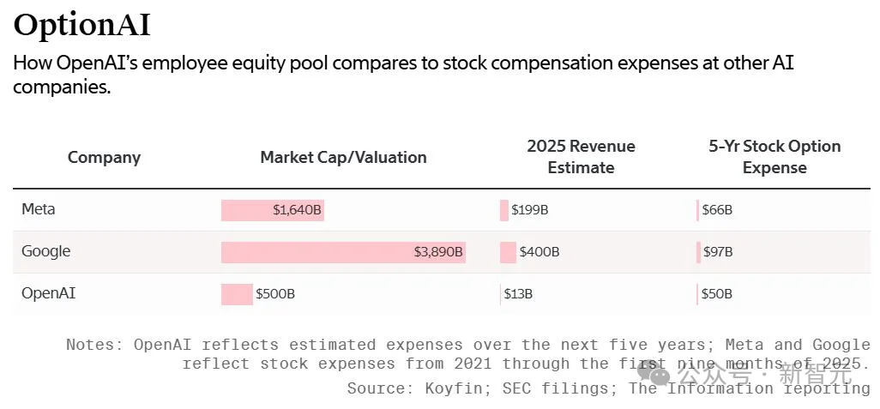Screen dimensions: 880x409
Task: Click the Market Cap/Valuation column header
Action: click(343, 157)
